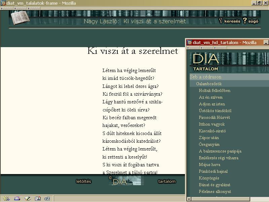The image size is (269, 202).
Task: Click the line 'Lángot ki lehel deres ágra?'
Action: (x=130, y=86)
